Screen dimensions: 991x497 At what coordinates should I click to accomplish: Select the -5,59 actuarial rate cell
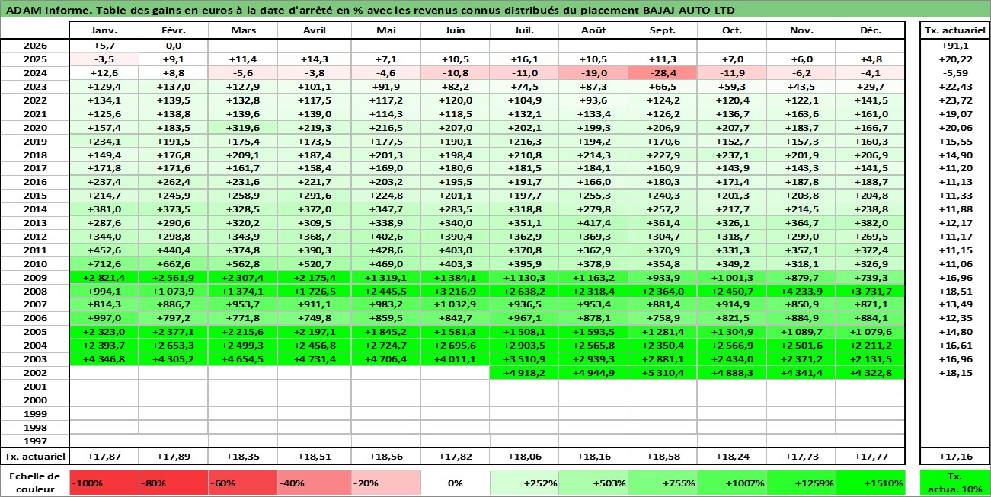[x=954, y=73]
